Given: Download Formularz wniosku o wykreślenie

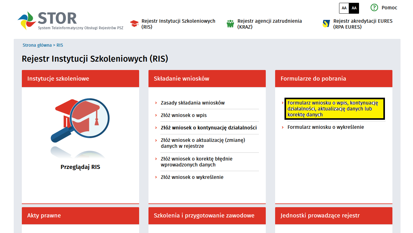Looking at the screenshot, I should pos(326,127).
